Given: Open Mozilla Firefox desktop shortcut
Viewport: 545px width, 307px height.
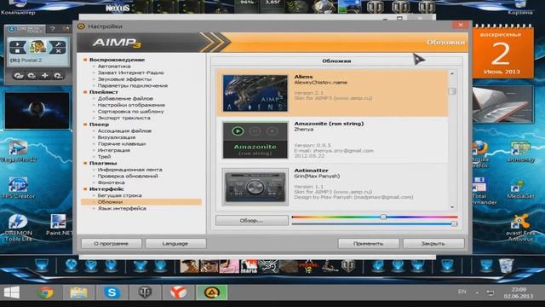Looking at the screenshot, I should point(480,154).
